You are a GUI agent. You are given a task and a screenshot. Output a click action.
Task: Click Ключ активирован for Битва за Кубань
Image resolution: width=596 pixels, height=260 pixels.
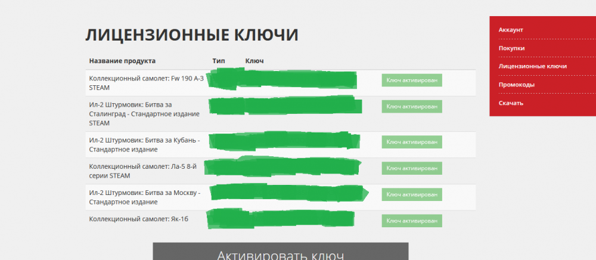(x=412, y=142)
